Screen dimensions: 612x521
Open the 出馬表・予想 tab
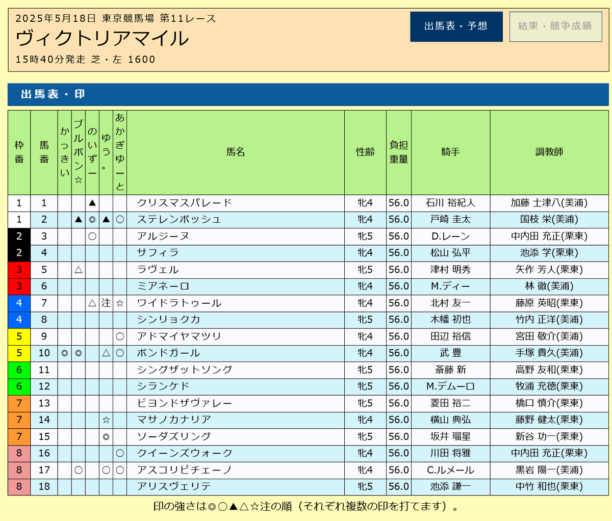[x=456, y=27]
